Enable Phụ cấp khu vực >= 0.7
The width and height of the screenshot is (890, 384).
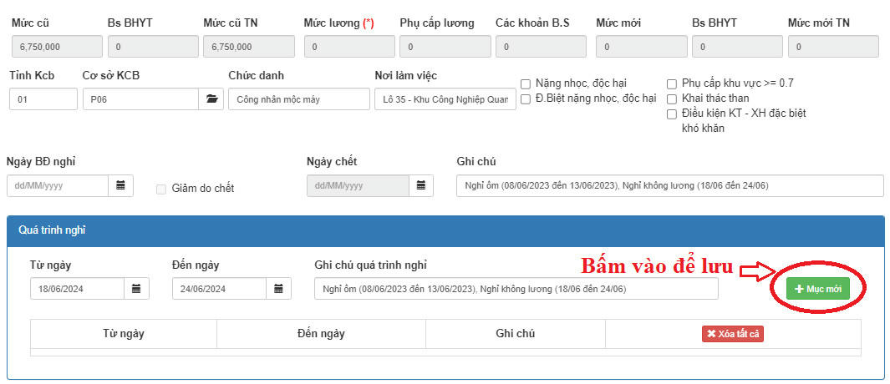pyautogui.click(x=672, y=84)
